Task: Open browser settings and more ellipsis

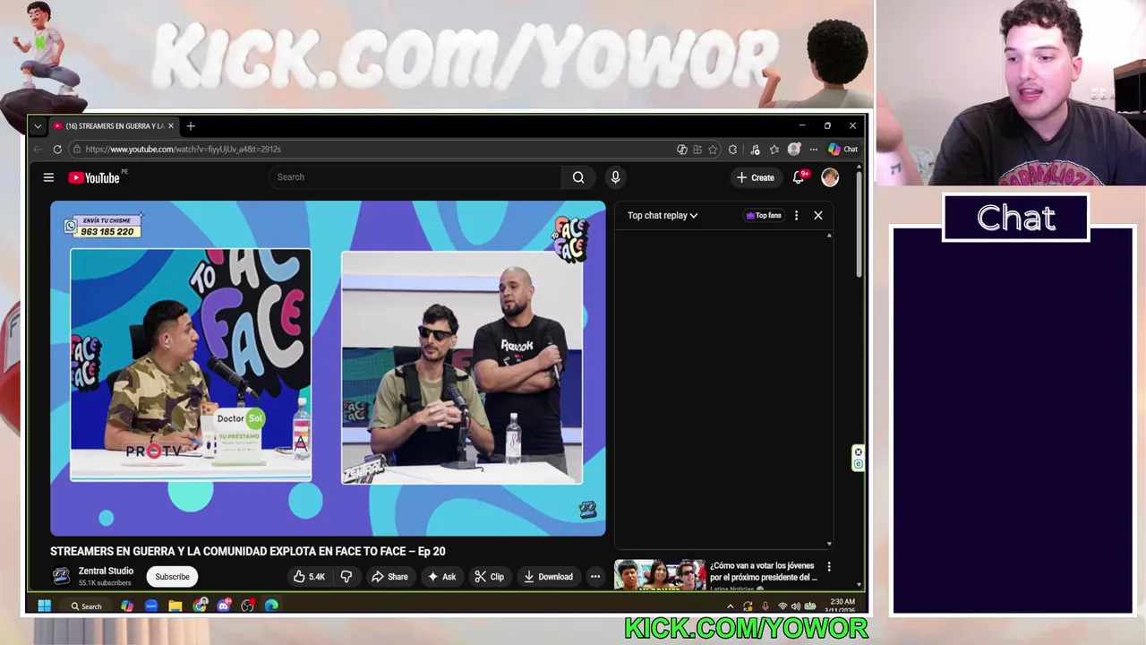Action: [813, 150]
